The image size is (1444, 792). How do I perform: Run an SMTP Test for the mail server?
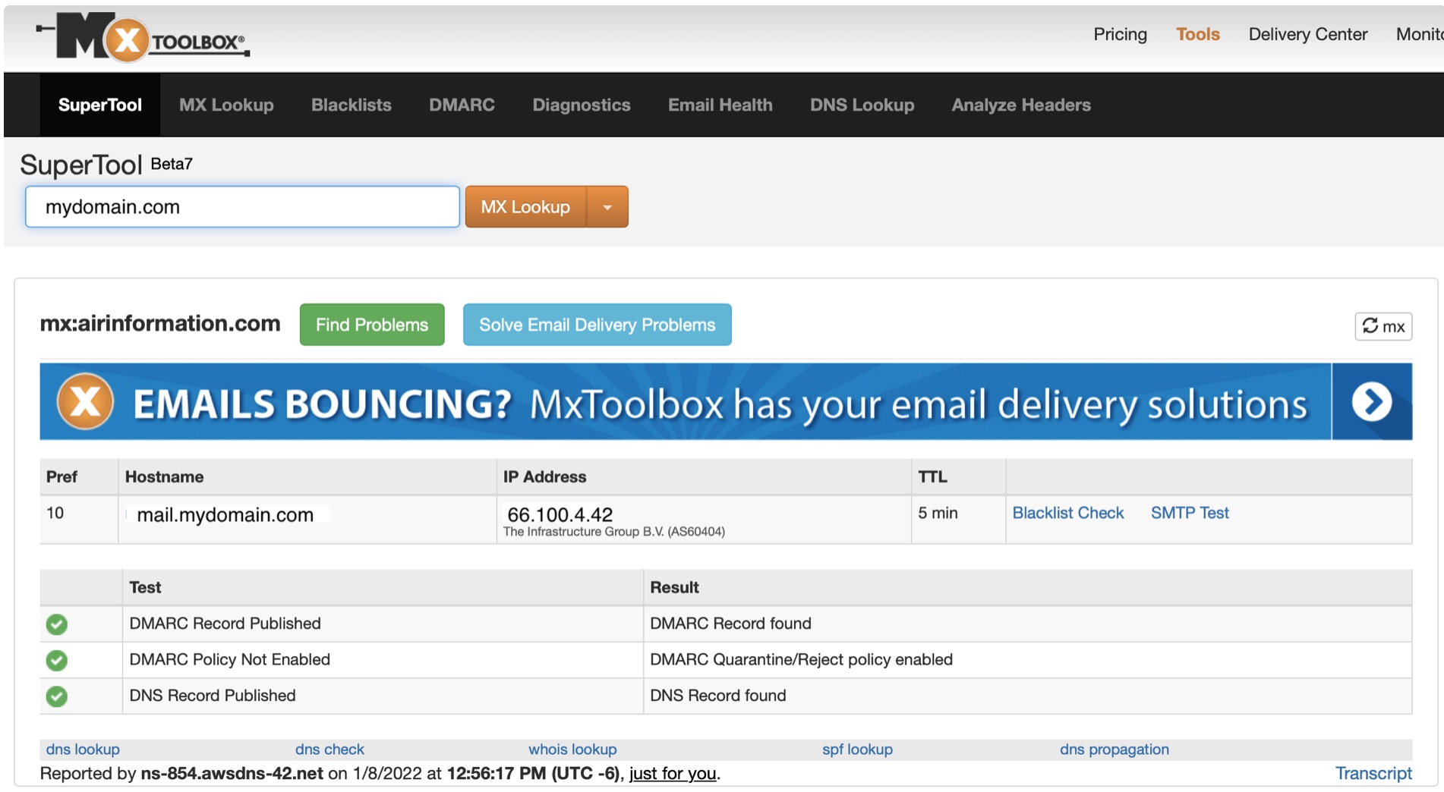point(1190,513)
